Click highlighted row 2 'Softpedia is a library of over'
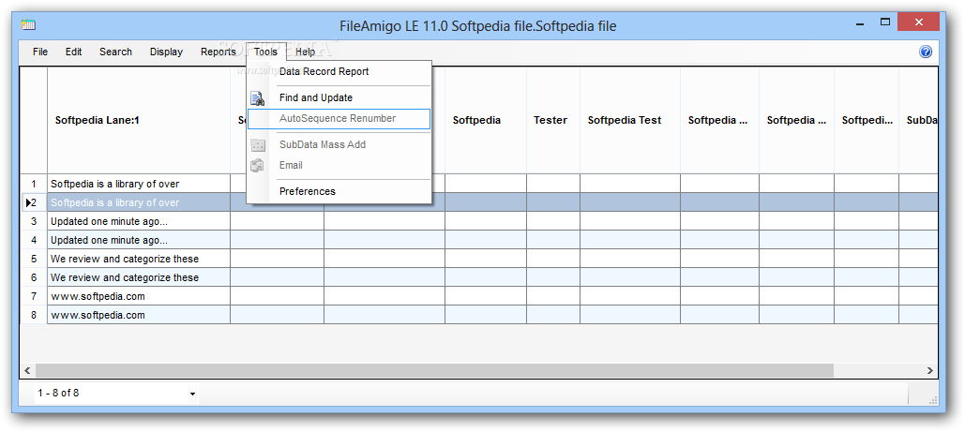The image size is (965, 432). 139,202
